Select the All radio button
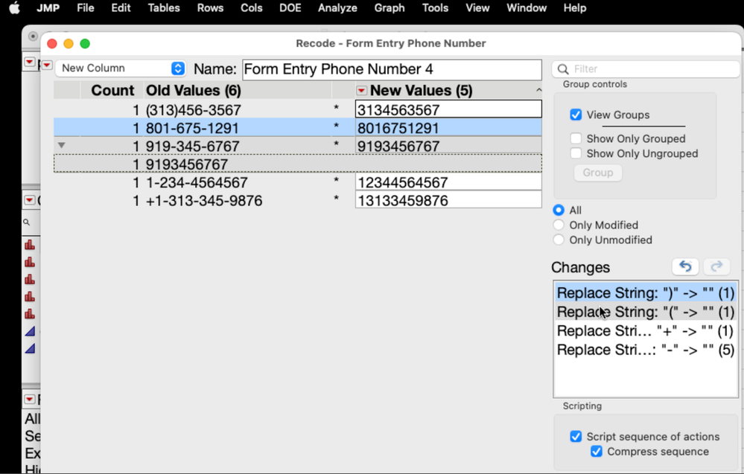 559,210
